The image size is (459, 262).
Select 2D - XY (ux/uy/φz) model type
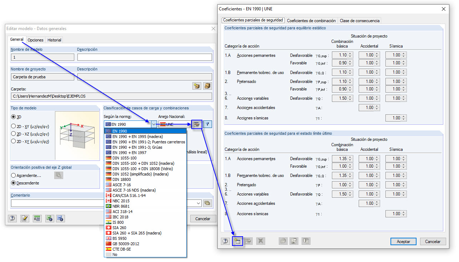click(14, 141)
